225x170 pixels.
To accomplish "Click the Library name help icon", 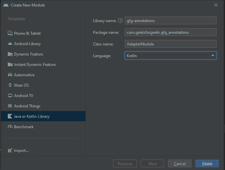I will [120, 21].
